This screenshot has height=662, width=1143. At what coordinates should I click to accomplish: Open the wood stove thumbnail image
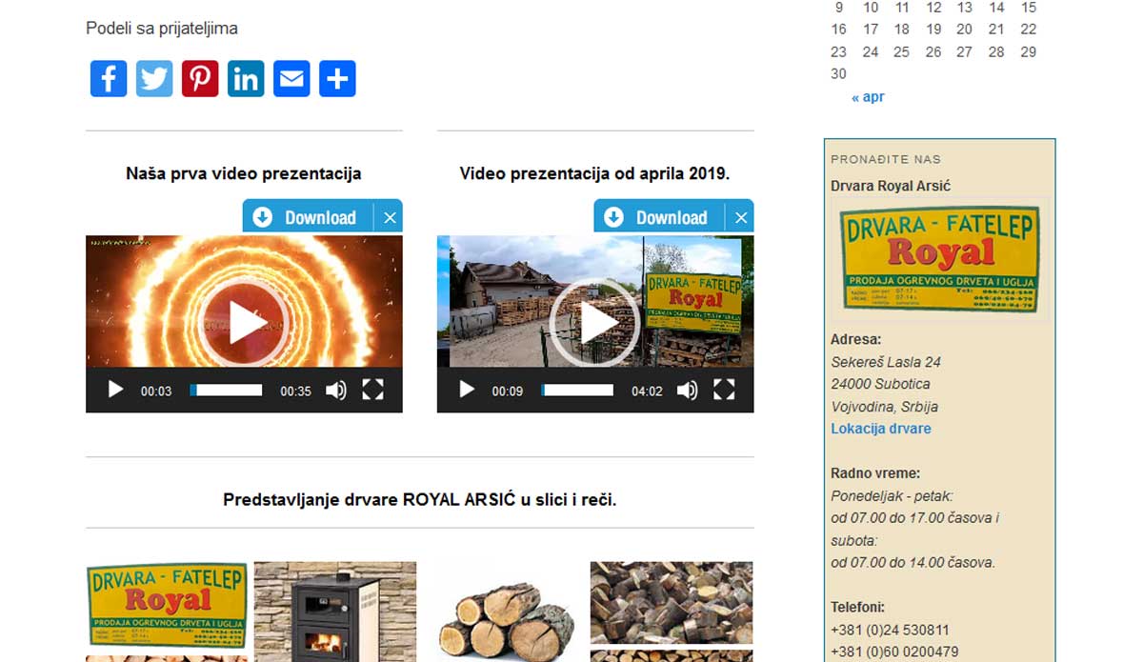point(335,610)
